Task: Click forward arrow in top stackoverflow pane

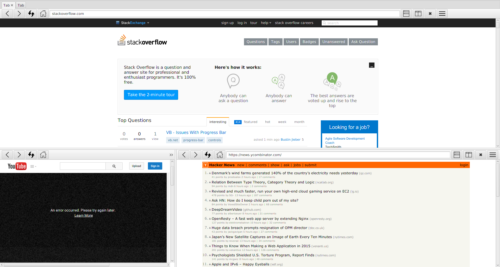Action: [x=19, y=14]
